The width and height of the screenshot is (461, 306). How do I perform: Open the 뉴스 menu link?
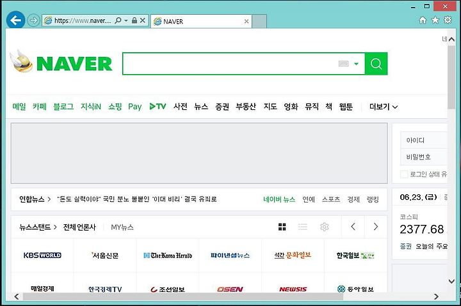click(x=201, y=107)
